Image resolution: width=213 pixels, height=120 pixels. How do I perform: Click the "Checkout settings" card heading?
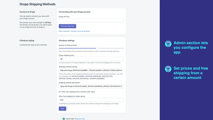pos(67,41)
